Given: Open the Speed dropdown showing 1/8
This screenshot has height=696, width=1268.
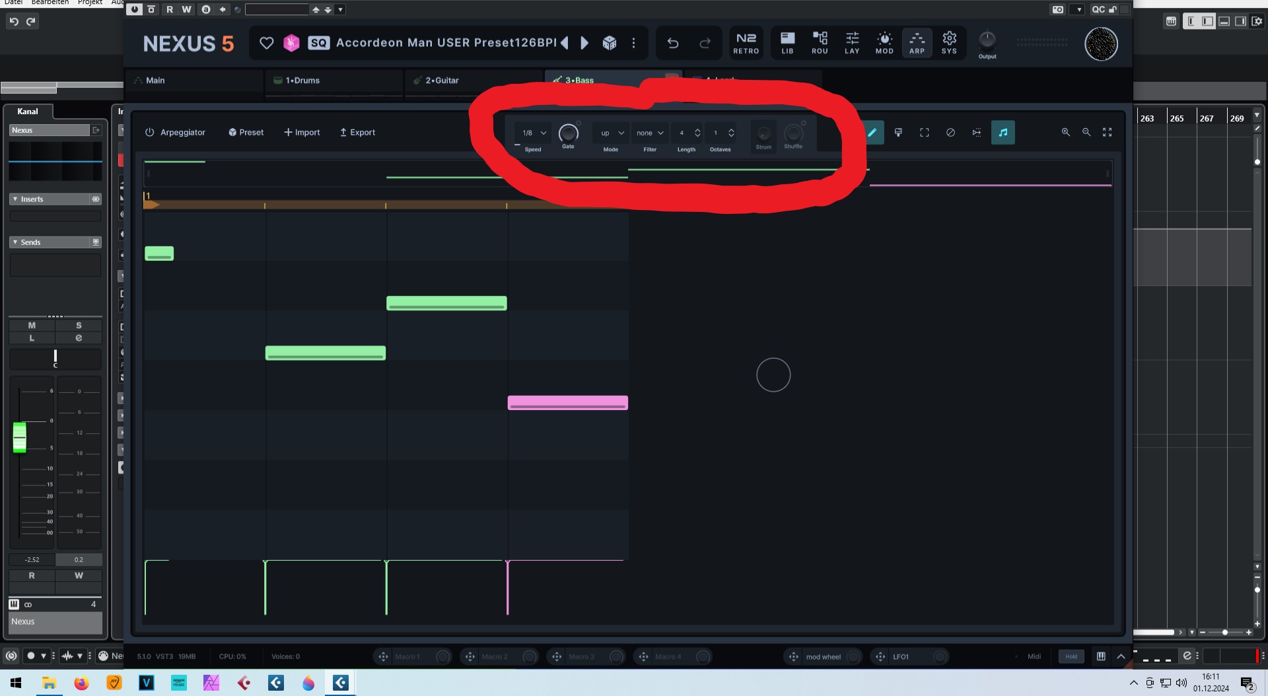Looking at the screenshot, I should tap(534, 133).
